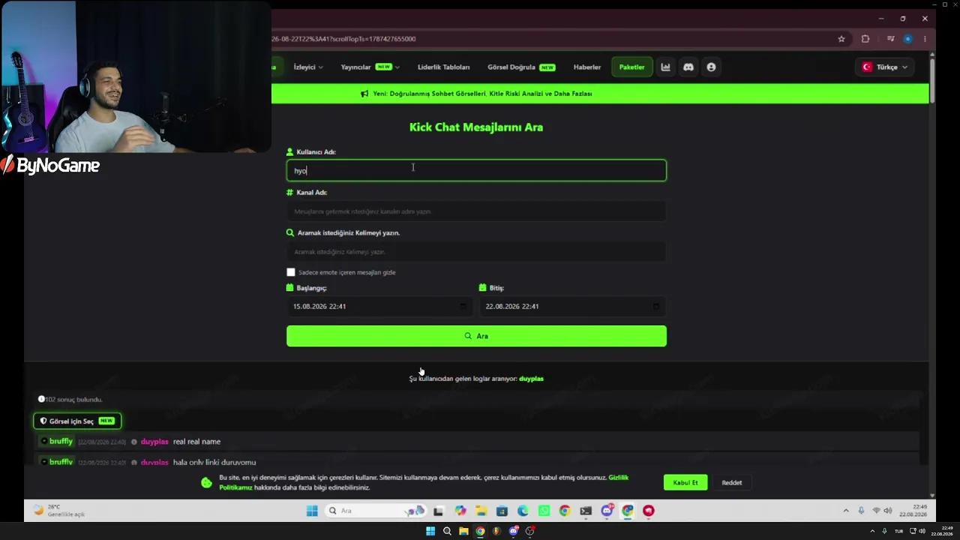Screen dimensions: 960x540
Task: Open the duyplas username on 'real real name' row
Action: pyautogui.click(x=154, y=442)
